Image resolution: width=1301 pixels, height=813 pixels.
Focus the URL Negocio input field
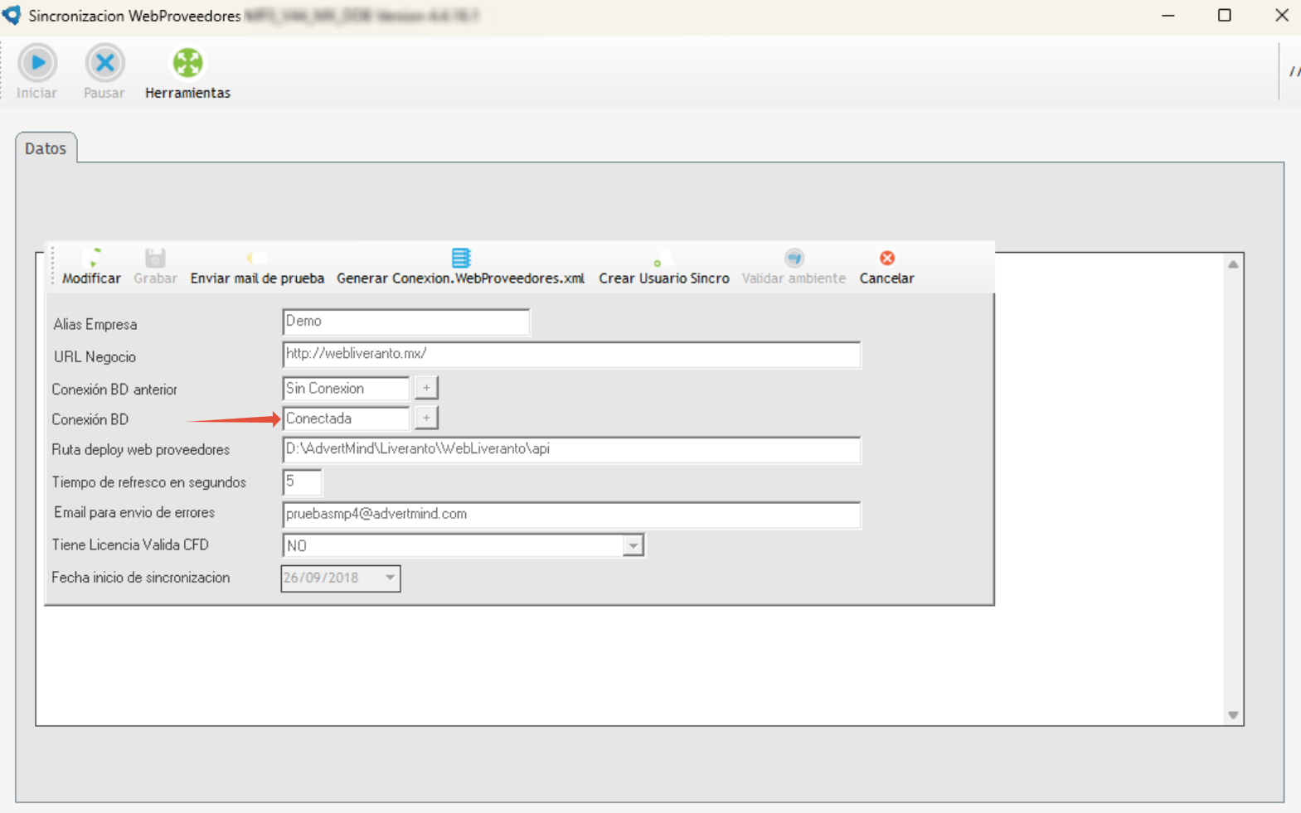tap(571, 354)
